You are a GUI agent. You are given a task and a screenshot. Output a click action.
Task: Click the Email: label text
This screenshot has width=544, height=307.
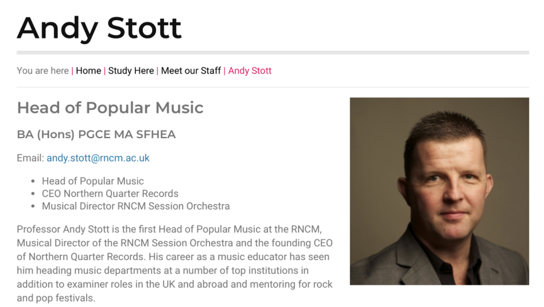[x=31, y=158]
